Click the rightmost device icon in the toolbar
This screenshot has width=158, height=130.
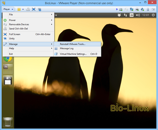pyautogui.click(x=153, y=9)
